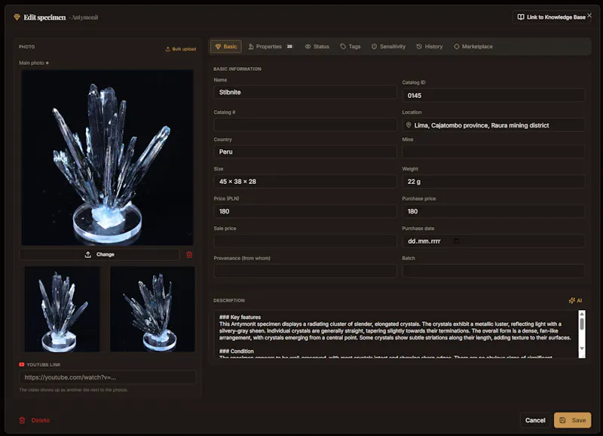
Task: Click the 'Main photo' label text
Action: pos(32,63)
